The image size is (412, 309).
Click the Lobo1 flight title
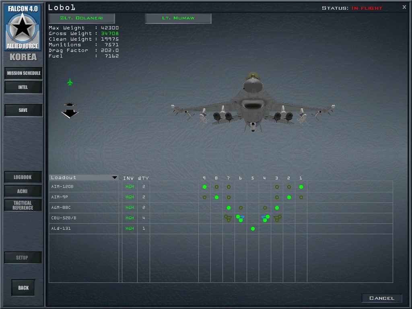point(62,8)
